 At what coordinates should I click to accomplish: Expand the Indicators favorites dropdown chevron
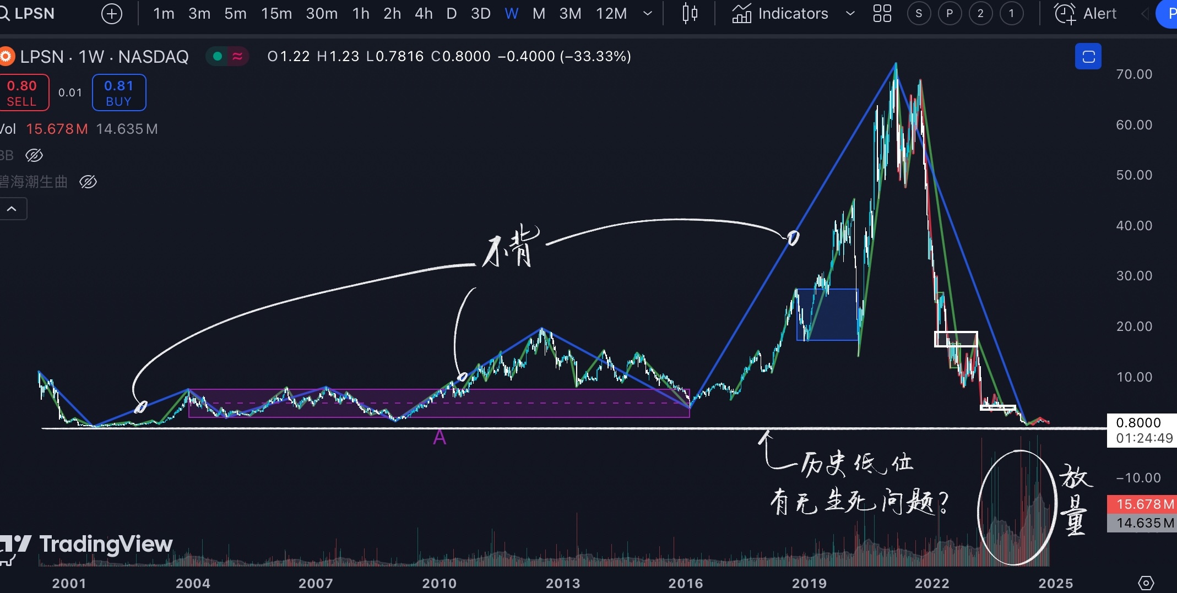(850, 14)
